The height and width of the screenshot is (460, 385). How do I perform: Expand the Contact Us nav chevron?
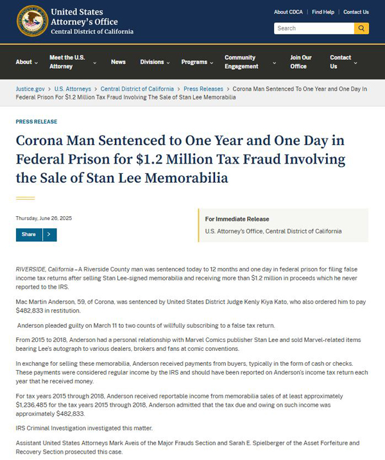pos(355,63)
